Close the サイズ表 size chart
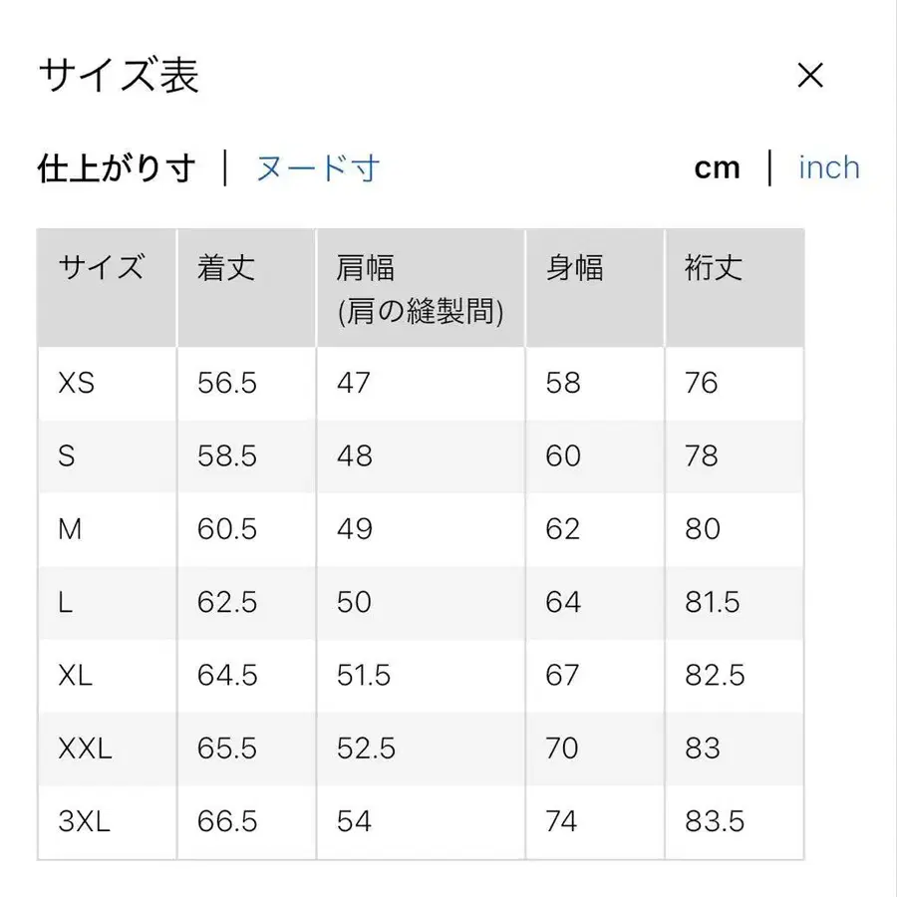Screen dimensions: 897x897 tap(811, 75)
